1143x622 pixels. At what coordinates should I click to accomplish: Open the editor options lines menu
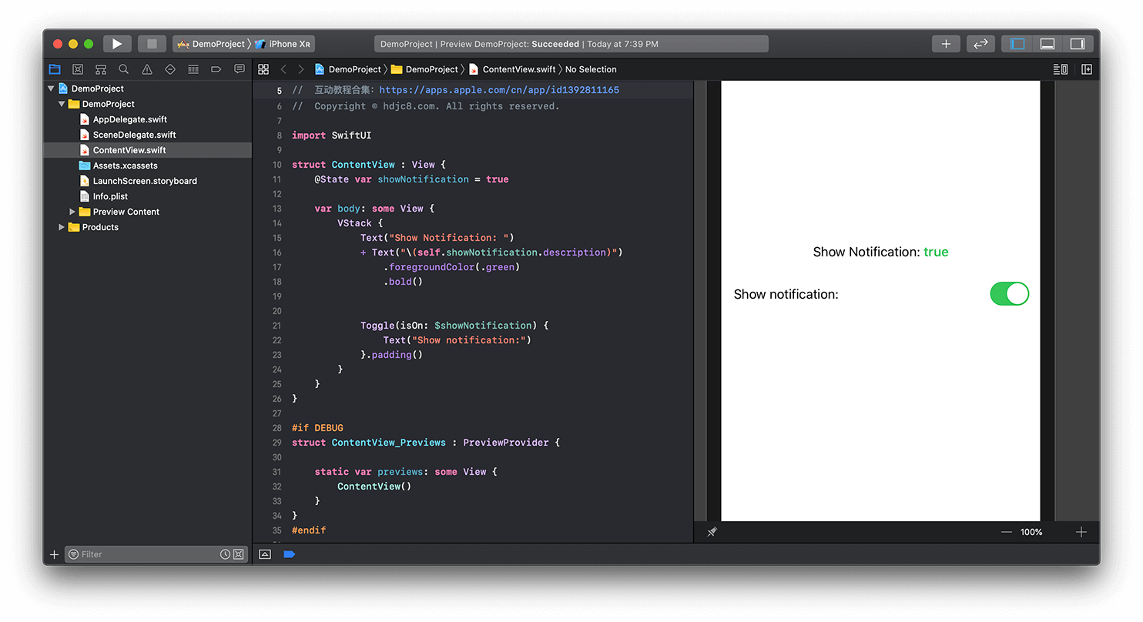[x=1061, y=69]
